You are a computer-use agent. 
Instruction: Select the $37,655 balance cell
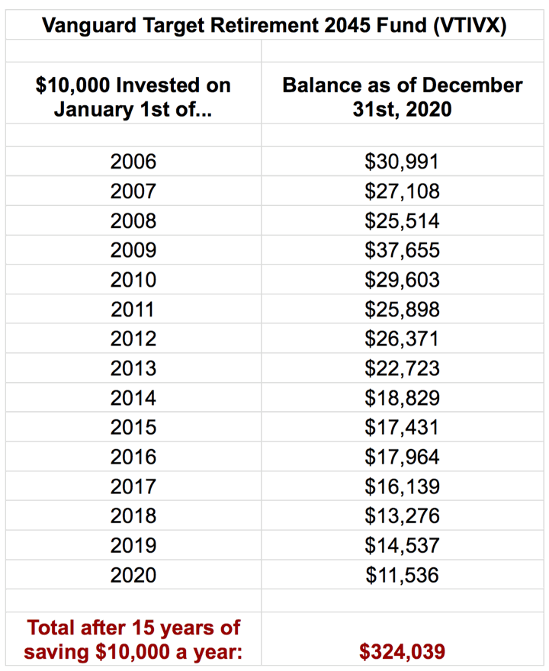point(403,250)
